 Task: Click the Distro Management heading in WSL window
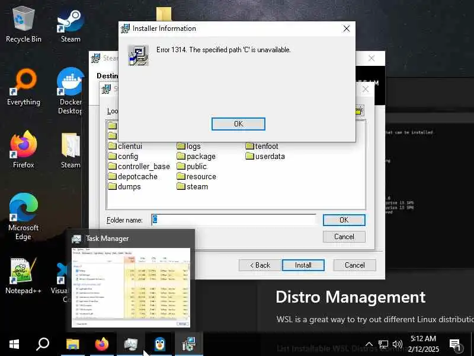351,297
